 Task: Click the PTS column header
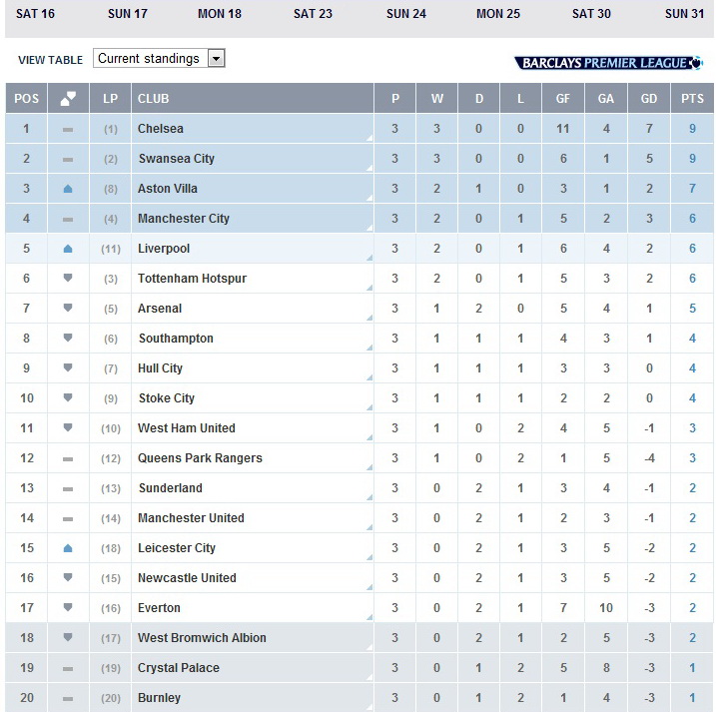(x=691, y=99)
